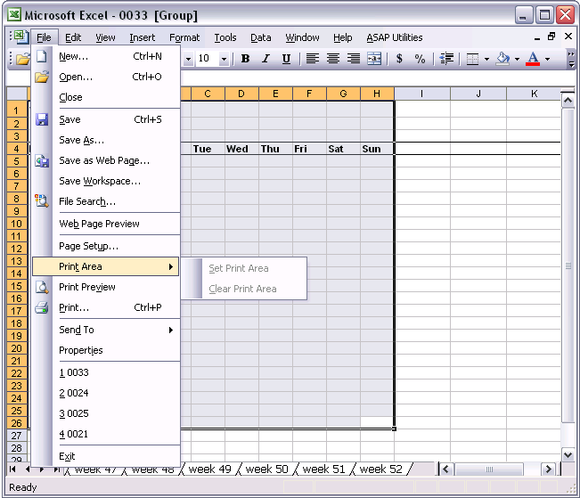
Task: Click the File Search icon
Action: [42, 201]
